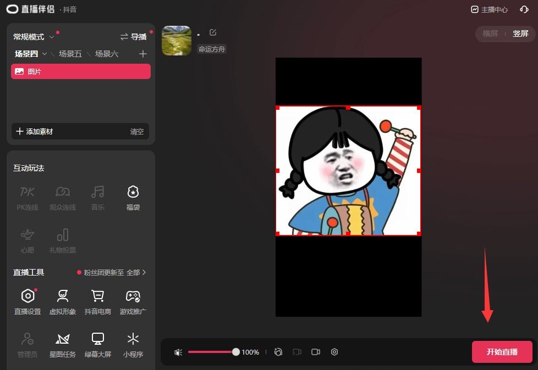Open the PK连线 interactive feature

pos(27,198)
